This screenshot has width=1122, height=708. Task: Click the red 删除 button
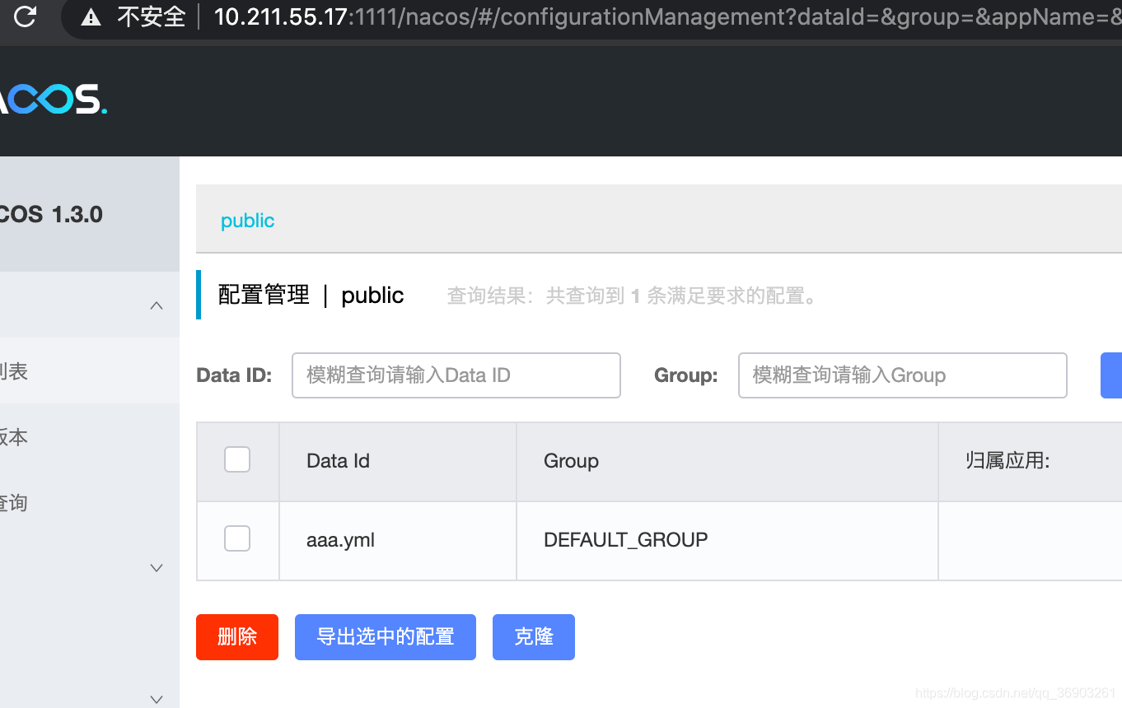point(237,637)
